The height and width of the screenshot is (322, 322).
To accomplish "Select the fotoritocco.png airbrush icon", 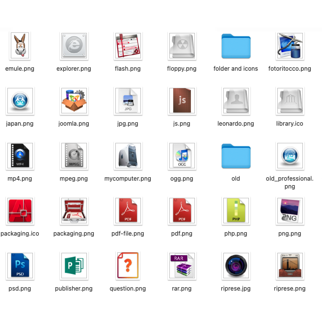I will tap(290, 46).
